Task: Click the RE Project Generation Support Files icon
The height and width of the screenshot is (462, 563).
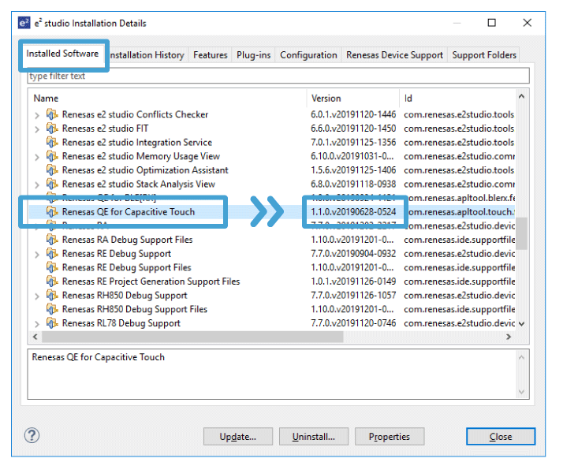Action: [52, 281]
